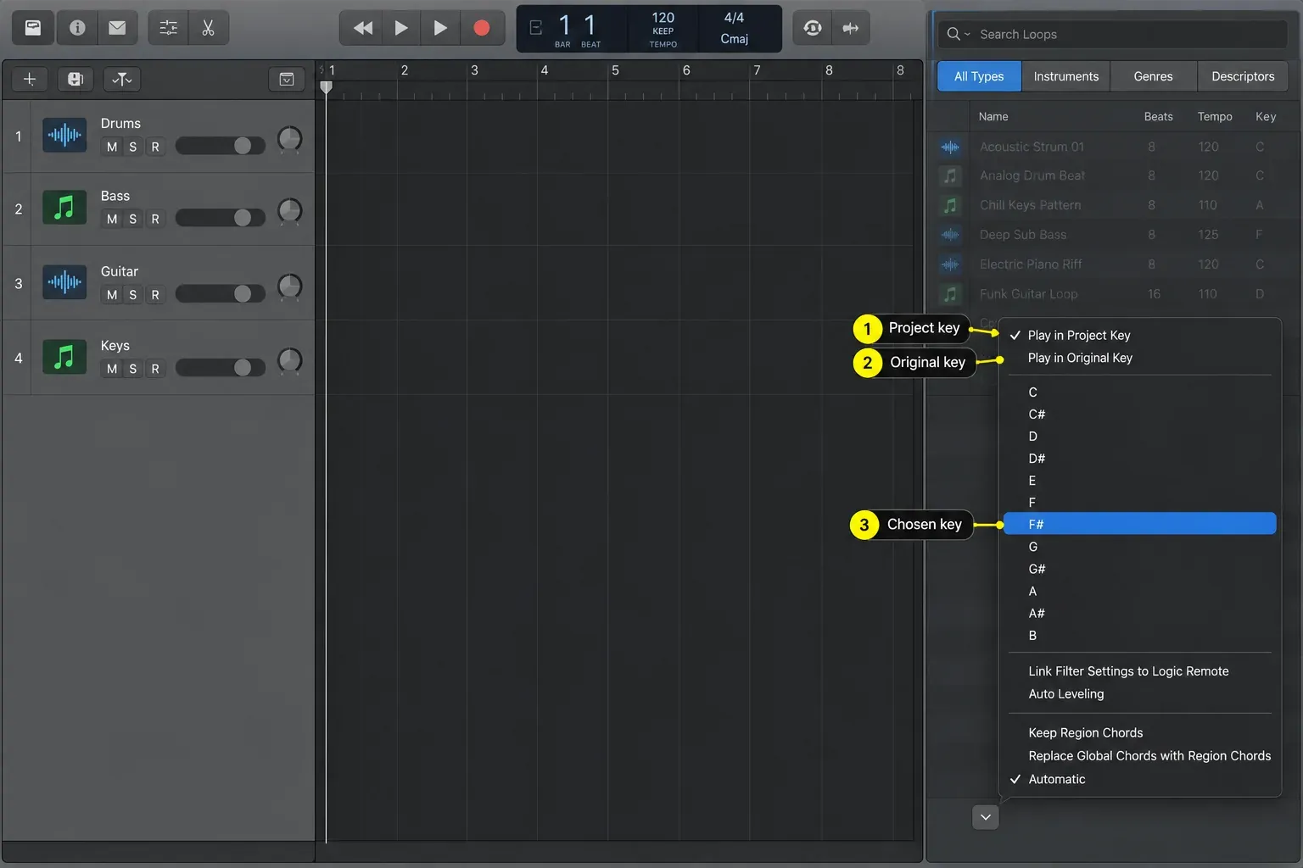
Task: Click the display mode icon in the LCD
Action: 535,28
